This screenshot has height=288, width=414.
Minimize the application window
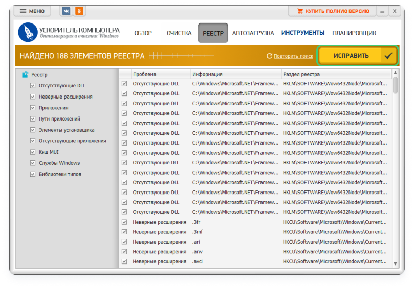coord(382,11)
